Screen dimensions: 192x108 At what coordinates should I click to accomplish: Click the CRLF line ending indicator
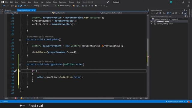(x=146, y=98)
